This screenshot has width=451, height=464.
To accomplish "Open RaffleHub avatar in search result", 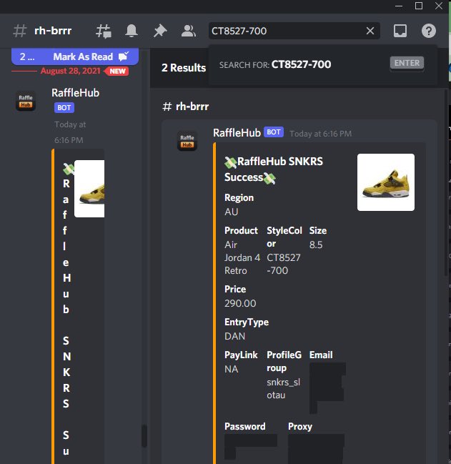I will click(187, 141).
